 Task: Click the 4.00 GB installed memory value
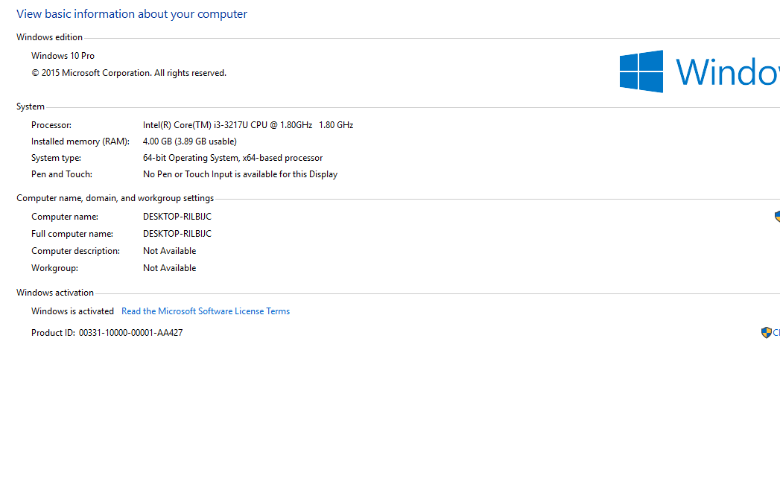point(190,141)
